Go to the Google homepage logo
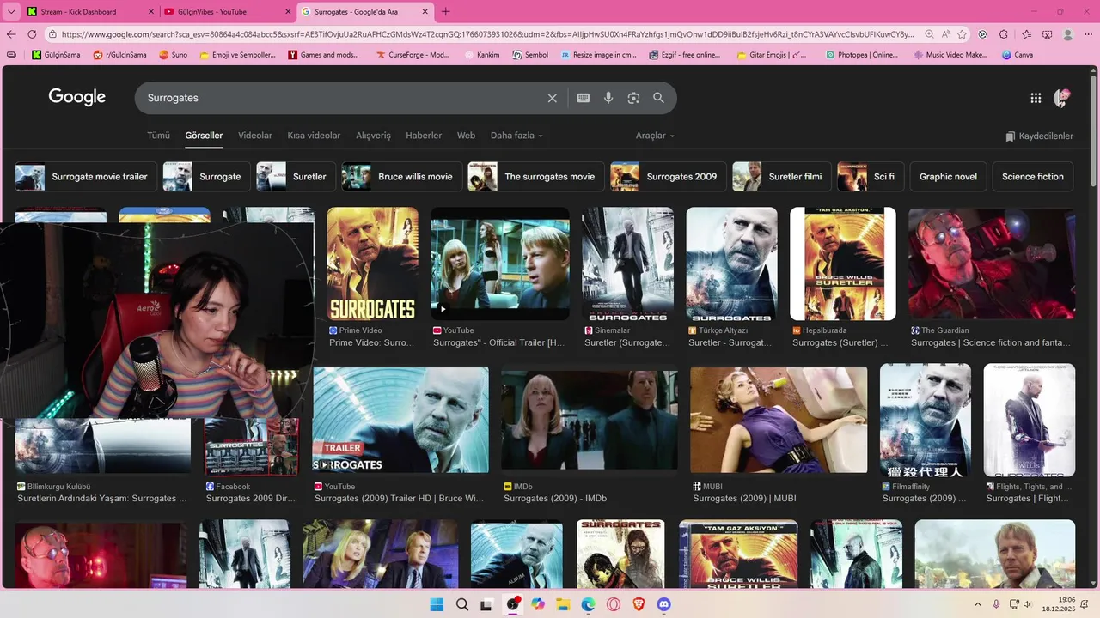1100x618 pixels. pos(77,97)
